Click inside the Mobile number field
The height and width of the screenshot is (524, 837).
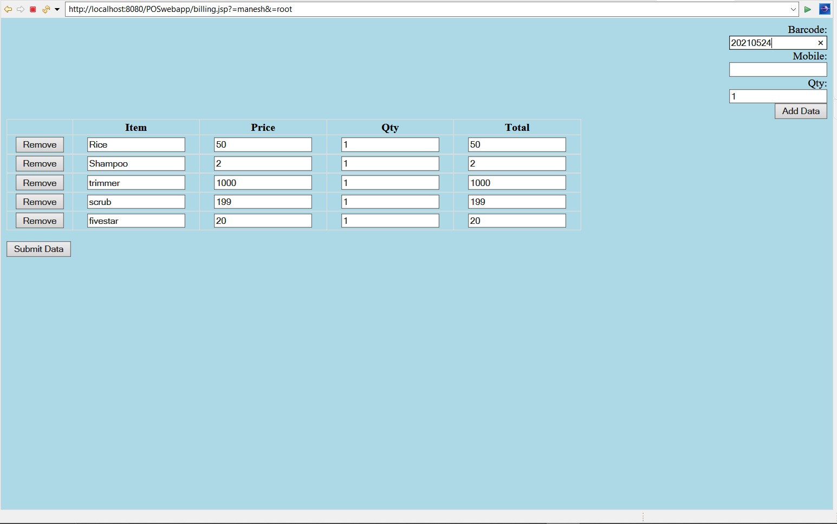[778, 69]
